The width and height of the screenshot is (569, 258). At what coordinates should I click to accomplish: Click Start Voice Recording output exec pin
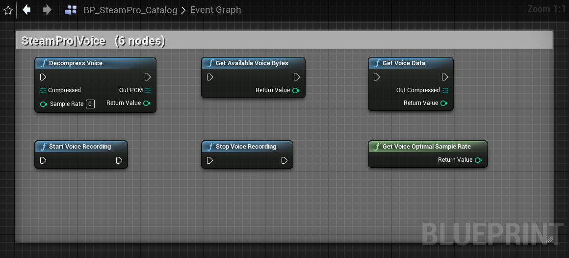[x=119, y=160]
